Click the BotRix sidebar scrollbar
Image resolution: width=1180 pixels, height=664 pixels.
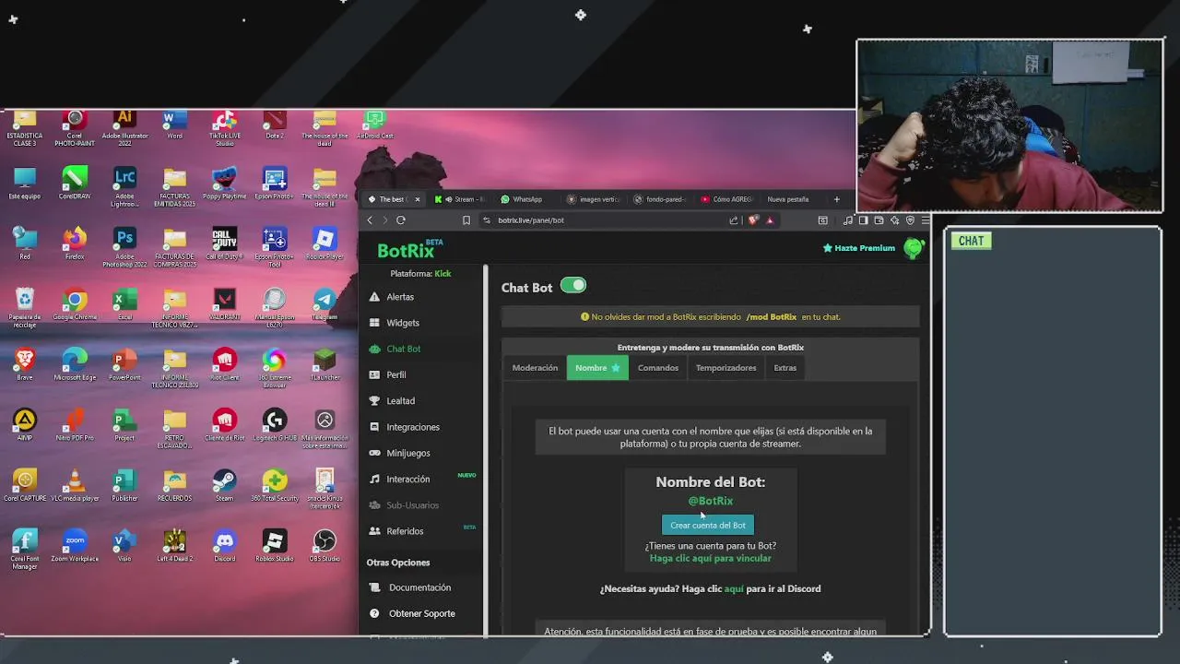(x=485, y=450)
